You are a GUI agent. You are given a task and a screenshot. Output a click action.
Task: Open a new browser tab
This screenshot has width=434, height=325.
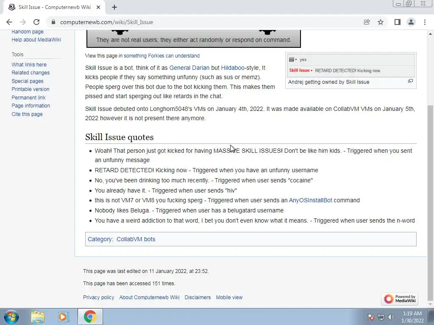[114, 7]
